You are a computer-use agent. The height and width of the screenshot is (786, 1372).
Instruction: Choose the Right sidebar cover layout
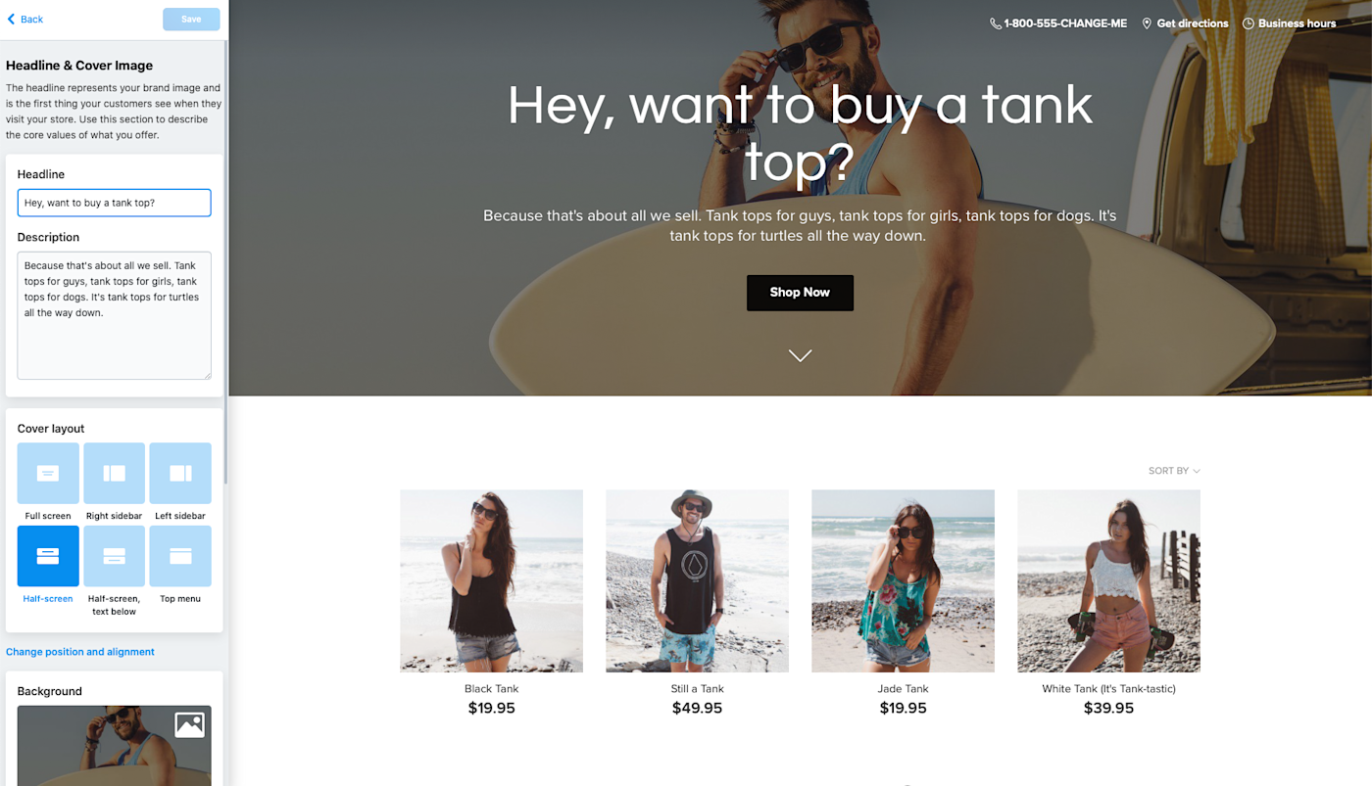(114, 473)
